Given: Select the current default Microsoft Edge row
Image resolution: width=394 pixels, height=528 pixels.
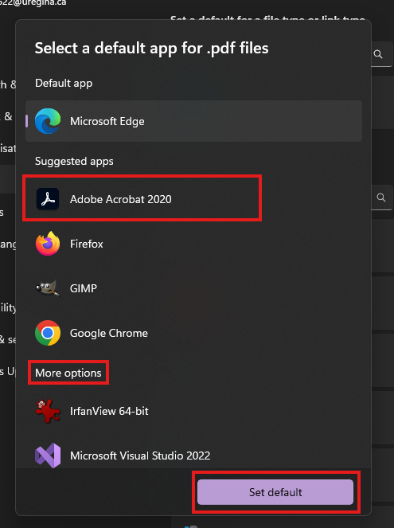Looking at the screenshot, I should click(193, 121).
